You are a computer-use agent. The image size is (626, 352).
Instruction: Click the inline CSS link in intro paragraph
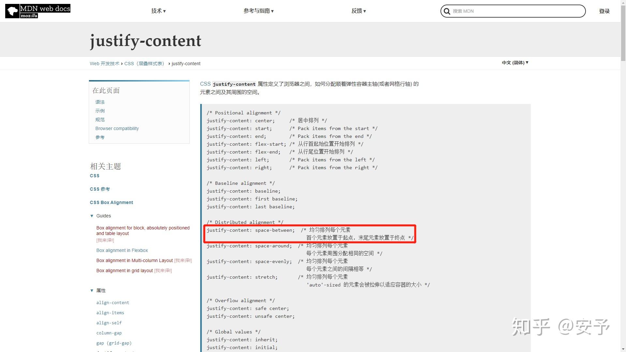[x=205, y=84]
